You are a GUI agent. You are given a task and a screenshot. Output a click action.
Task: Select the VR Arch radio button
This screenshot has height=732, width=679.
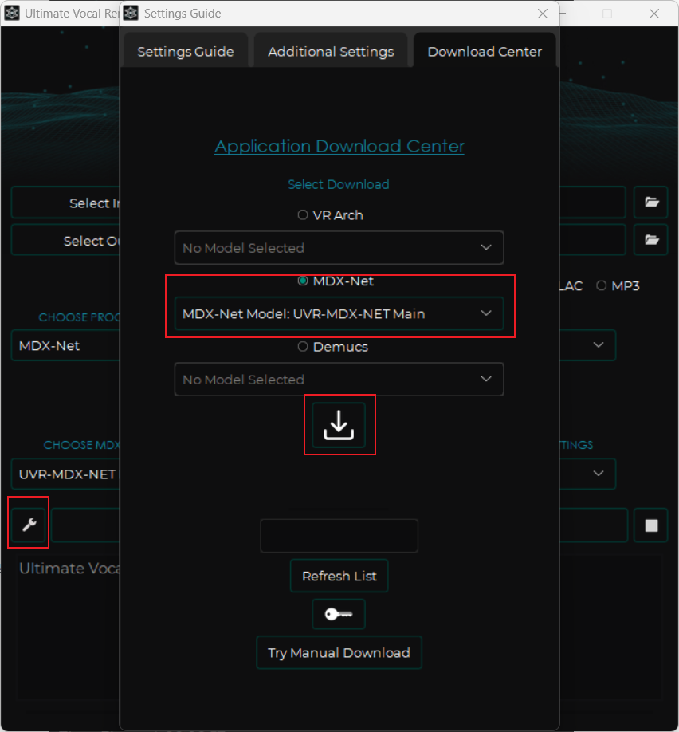click(303, 214)
